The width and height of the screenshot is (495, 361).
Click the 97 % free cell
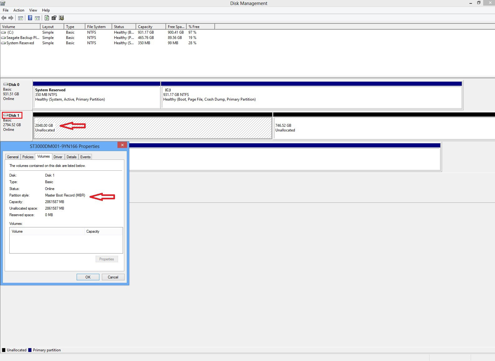click(x=192, y=32)
